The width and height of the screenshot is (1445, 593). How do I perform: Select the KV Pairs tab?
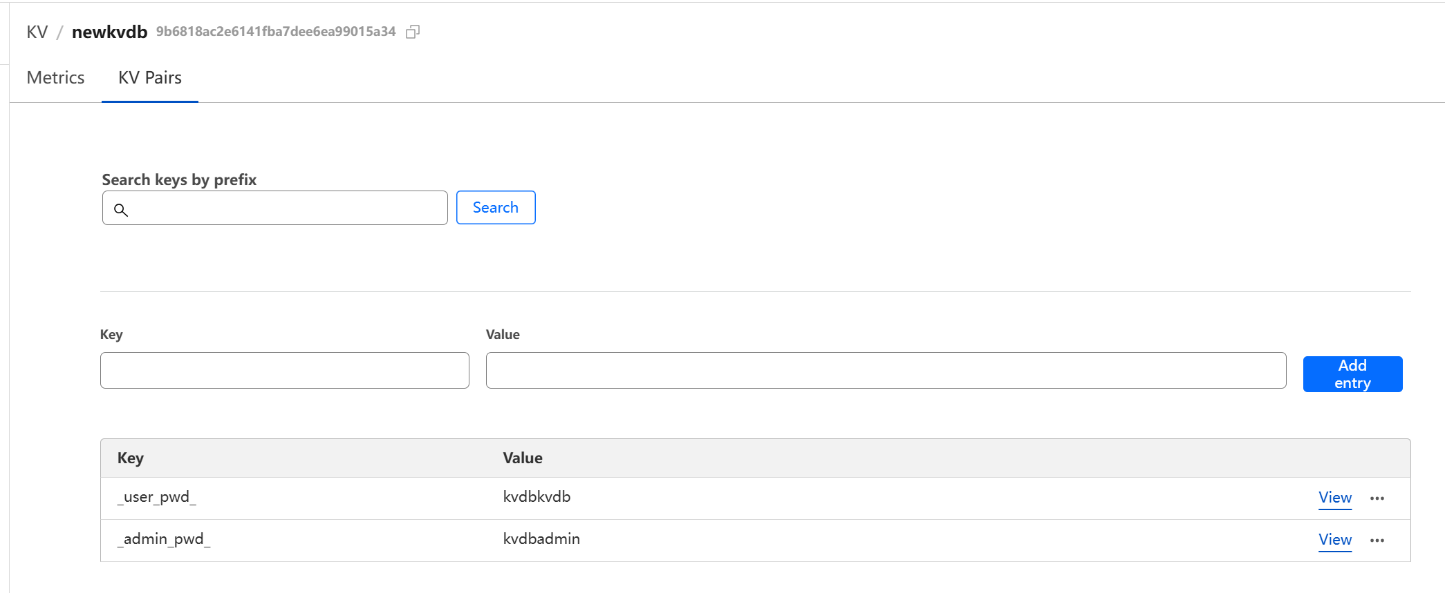(149, 78)
